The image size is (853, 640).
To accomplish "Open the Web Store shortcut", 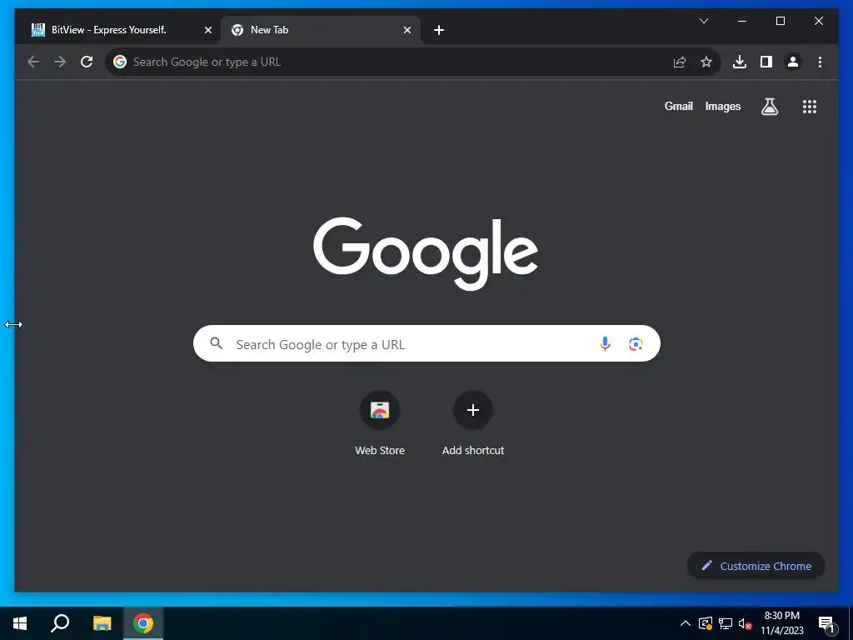I will point(380,424).
